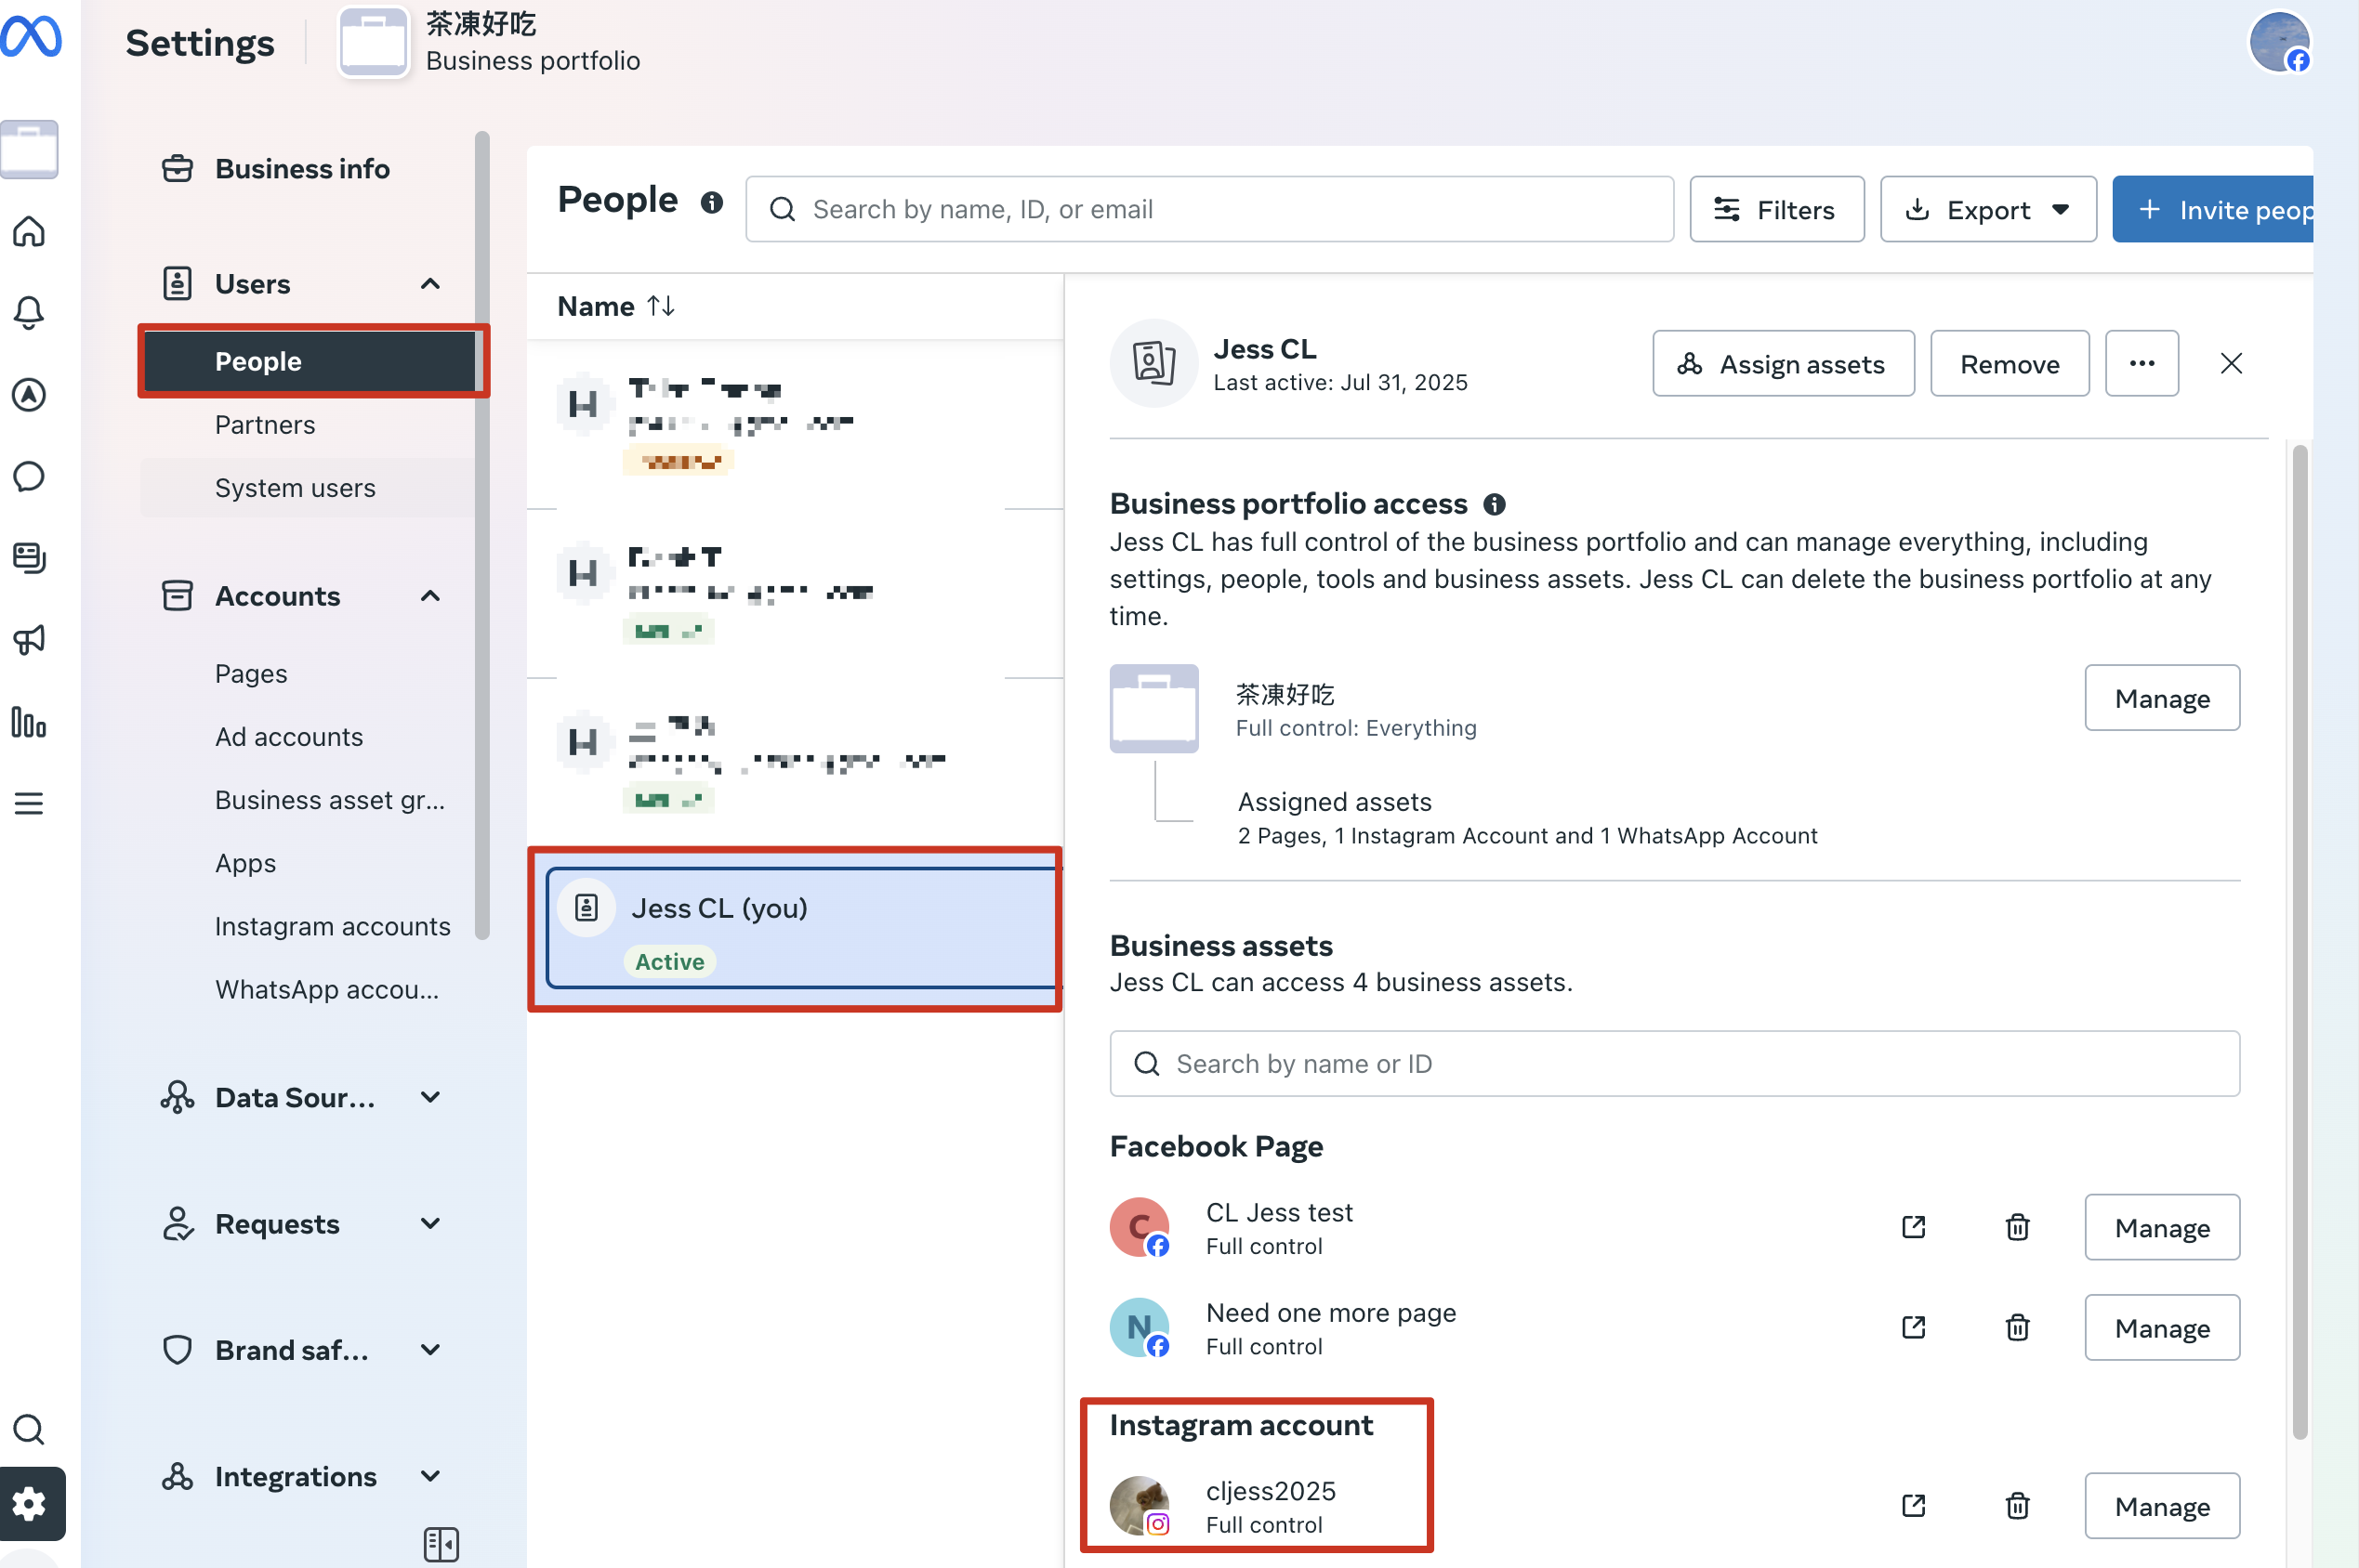Open Instagram accounts
The image size is (2359, 1568).
[x=332, y=926]
